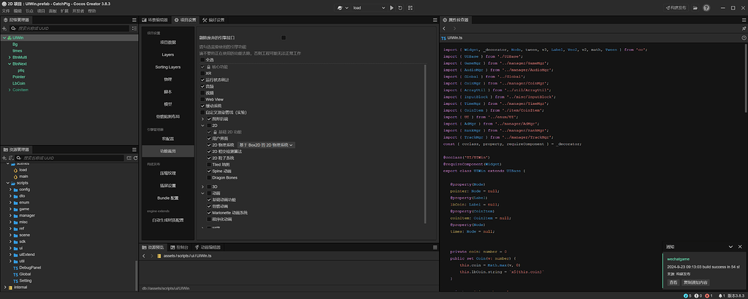Open the load scene dropdown

coord(369,7)
